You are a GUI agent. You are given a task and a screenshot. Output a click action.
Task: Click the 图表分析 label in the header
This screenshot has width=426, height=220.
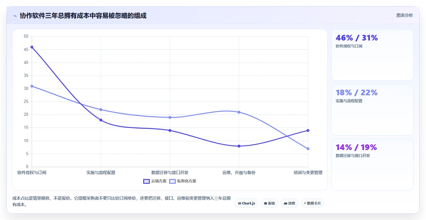pyautogui.click(x=404, y=15)
